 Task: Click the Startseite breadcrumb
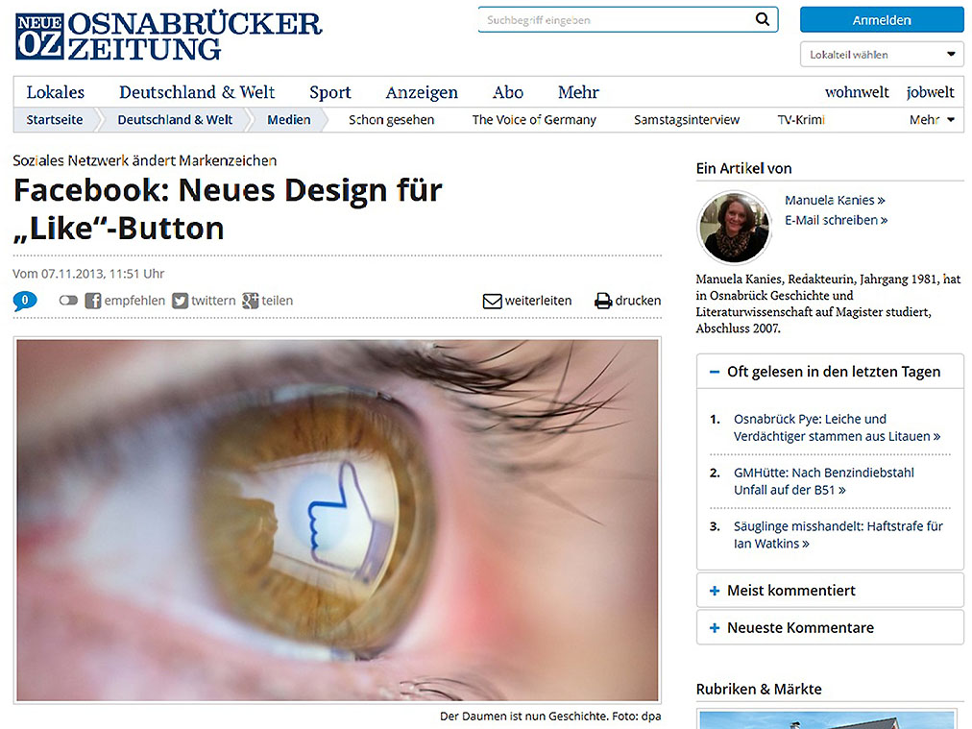(x=55, y=120)
